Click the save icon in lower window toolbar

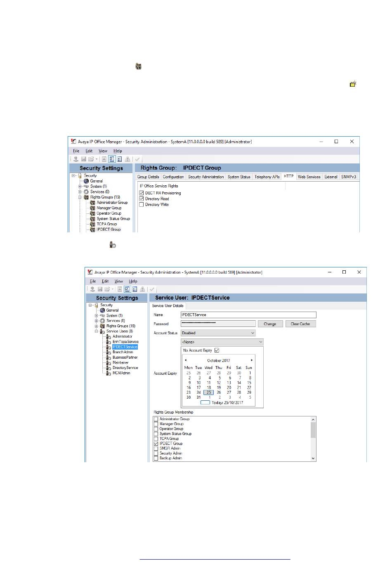(x=100, y=289)
